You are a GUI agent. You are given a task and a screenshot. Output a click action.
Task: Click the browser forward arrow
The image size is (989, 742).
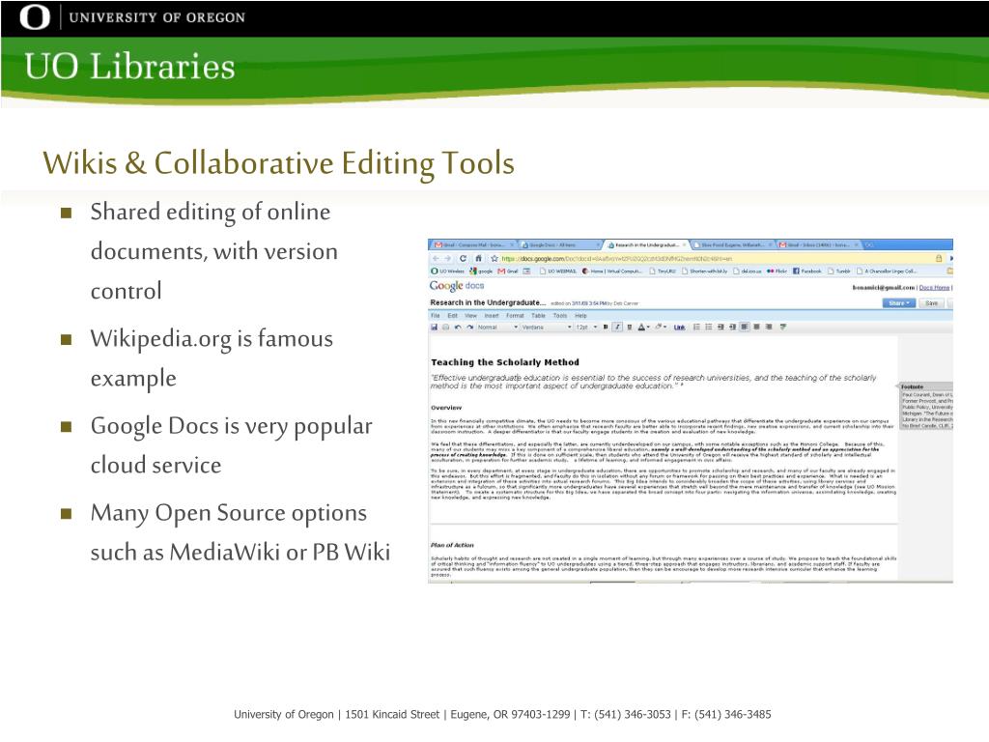coord(448,259)
